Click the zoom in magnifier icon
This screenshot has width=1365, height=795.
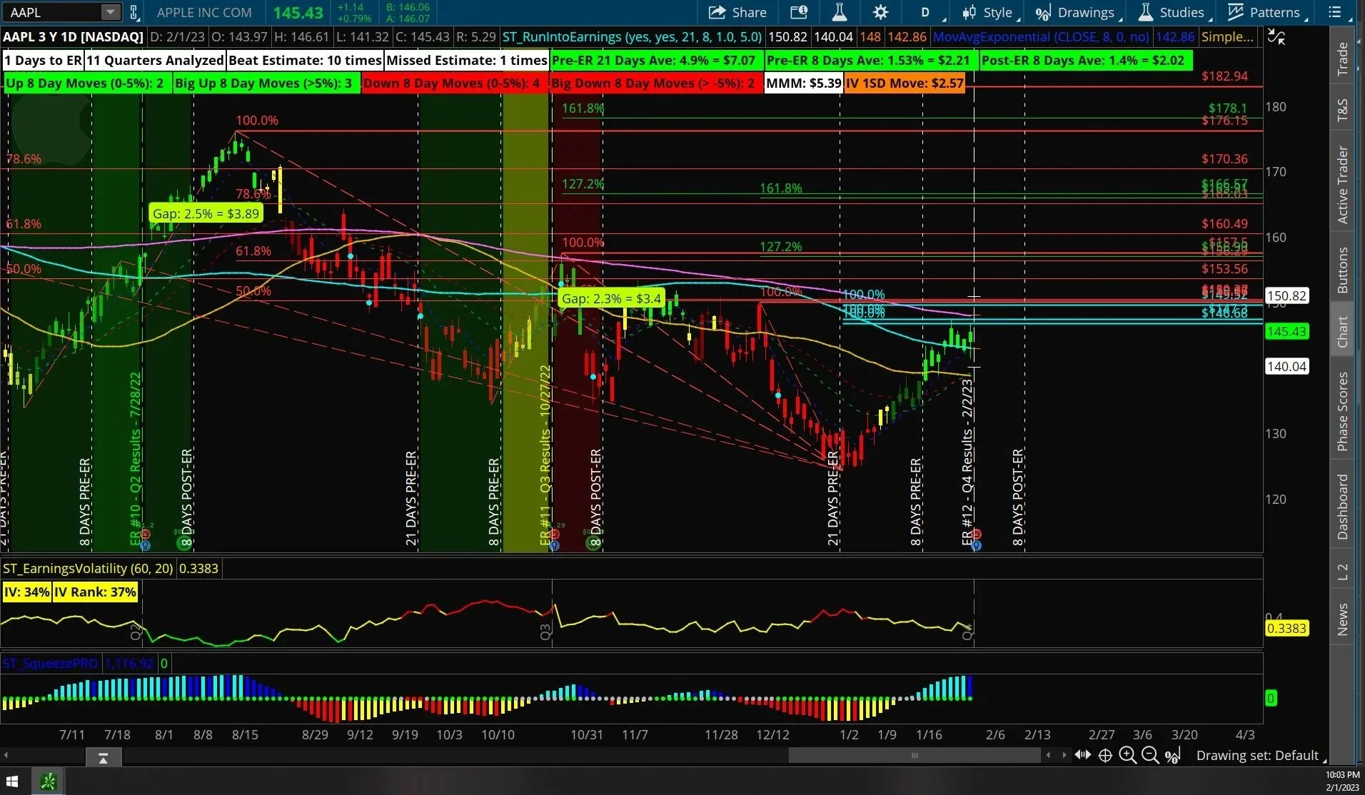click(1127, 755)
